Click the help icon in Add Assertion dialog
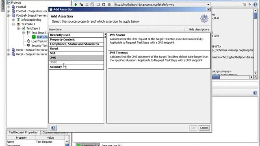 pos(53,128)
